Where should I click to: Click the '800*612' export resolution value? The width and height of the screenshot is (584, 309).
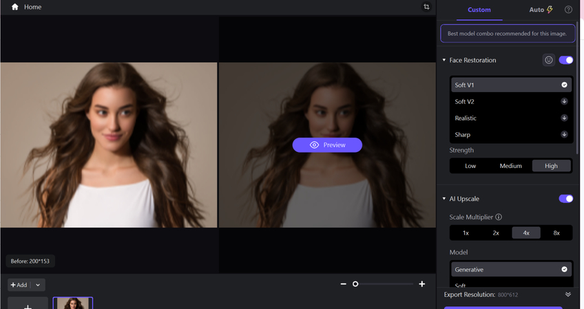coord(508,295)
